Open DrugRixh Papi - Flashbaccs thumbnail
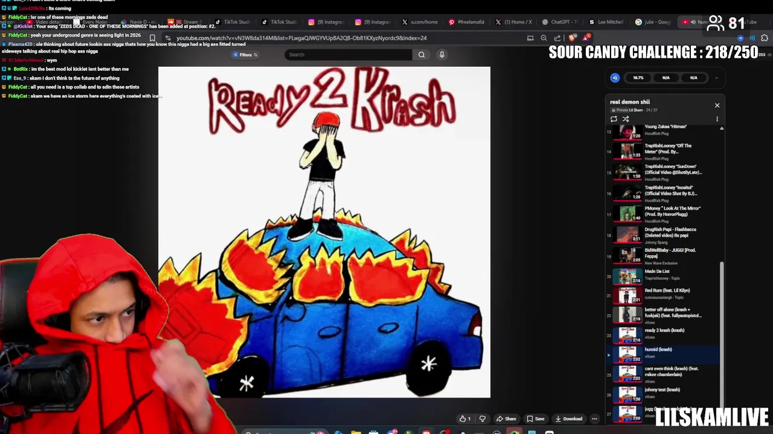 tap(627, 234)
